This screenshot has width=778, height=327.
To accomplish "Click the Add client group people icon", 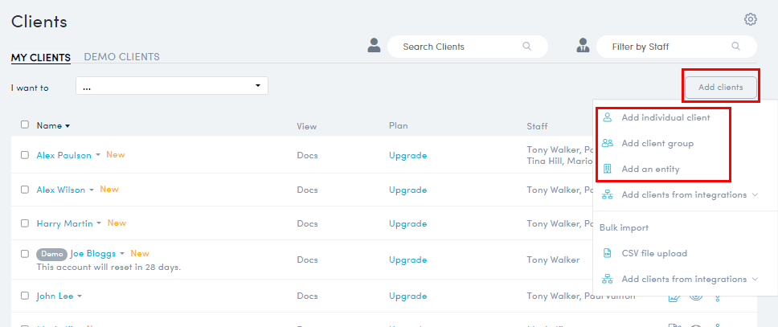I will coord(608,143).
